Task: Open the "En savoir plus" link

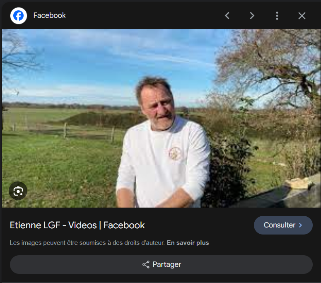Action: point(188,243)
